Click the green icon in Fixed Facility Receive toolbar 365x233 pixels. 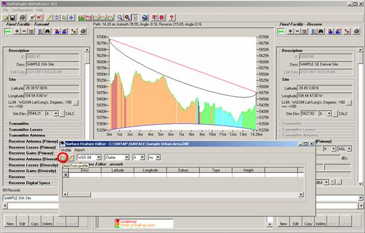pos(281,31)
